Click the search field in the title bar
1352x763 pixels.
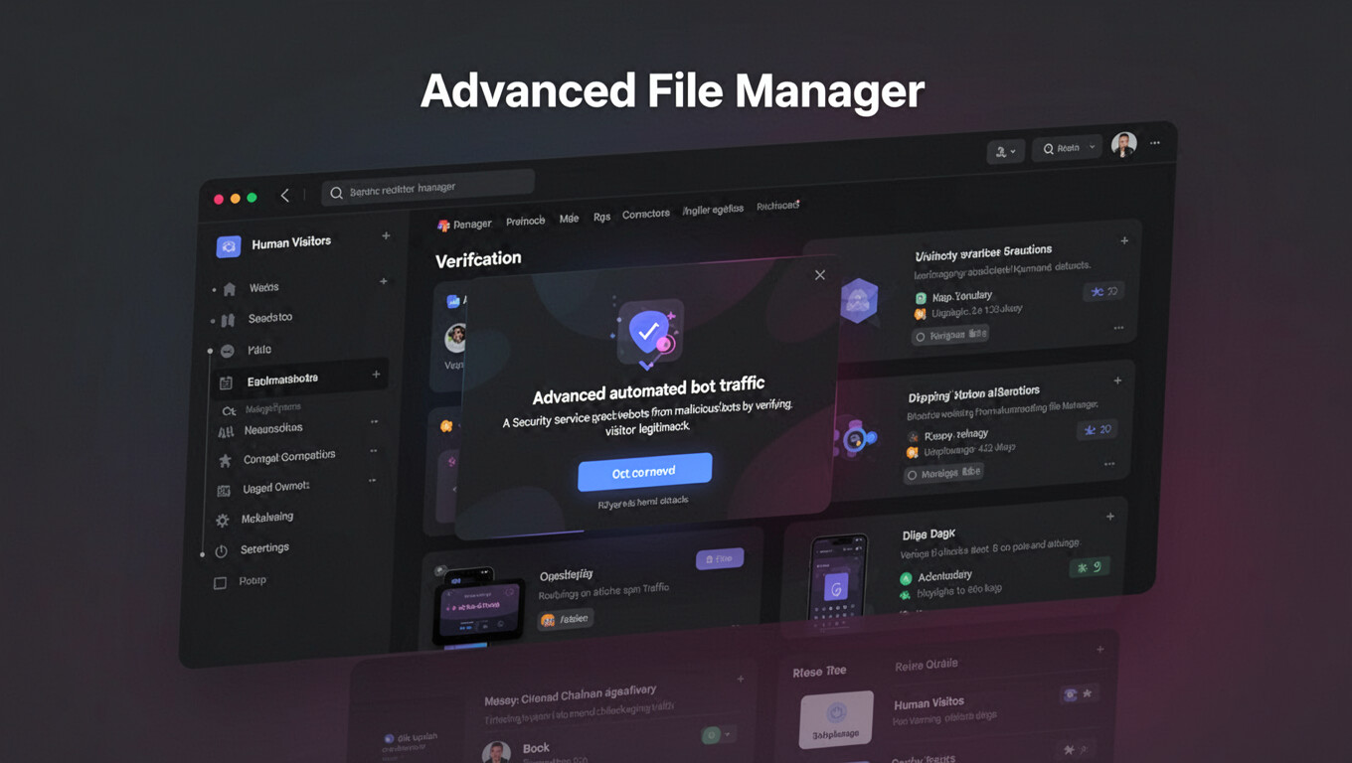[x=427, y=188]
